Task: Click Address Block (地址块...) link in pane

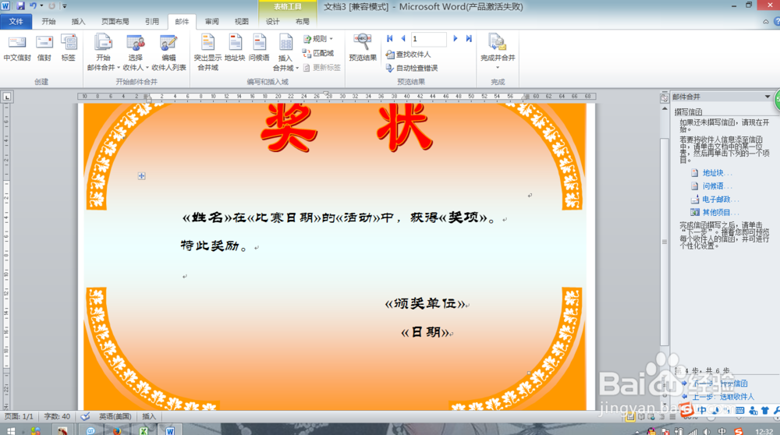Action: [717, 173]
